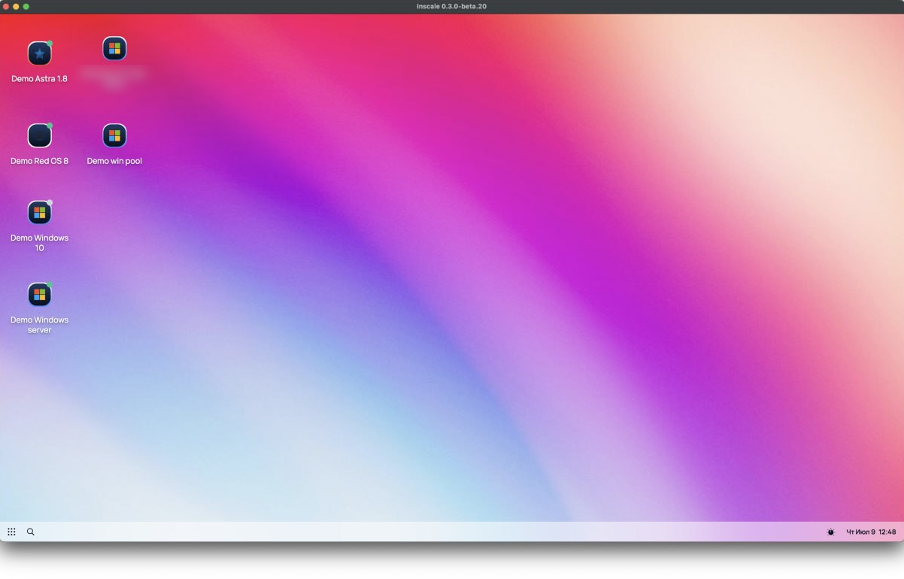This screenshot has width=904, height=579.
Task: Click the green maximize window button
Action: click(26, 7)
